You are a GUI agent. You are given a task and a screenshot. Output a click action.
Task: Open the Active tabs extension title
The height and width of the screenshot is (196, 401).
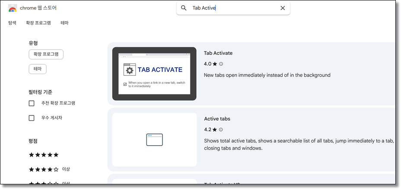coord(217,119)
